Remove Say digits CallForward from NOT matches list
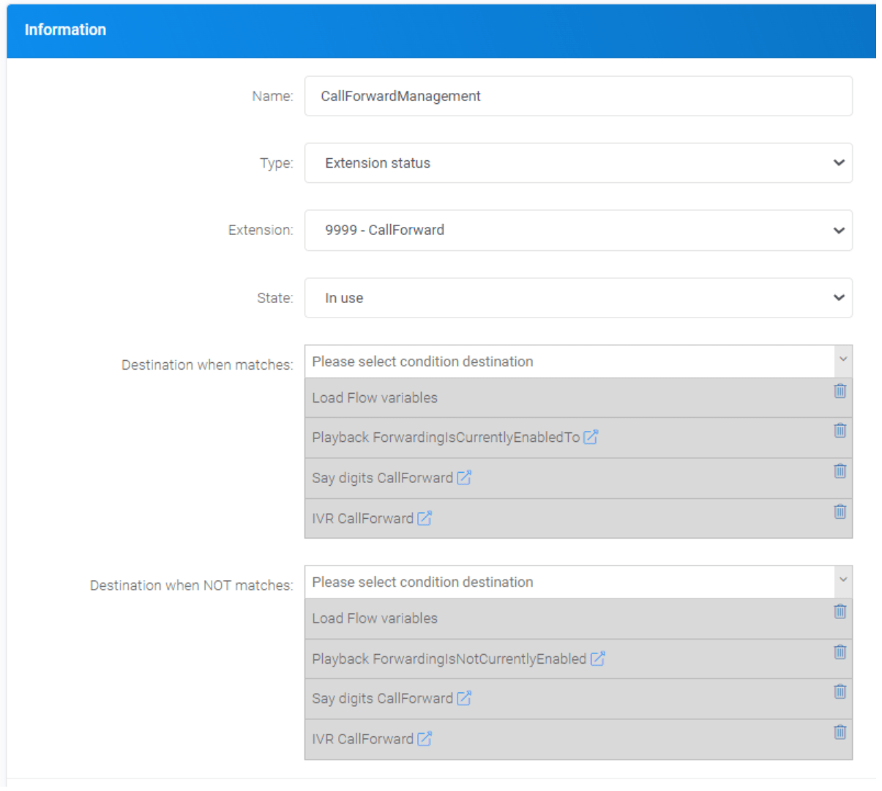Screen dimensions: 882x791 (840, 691)
